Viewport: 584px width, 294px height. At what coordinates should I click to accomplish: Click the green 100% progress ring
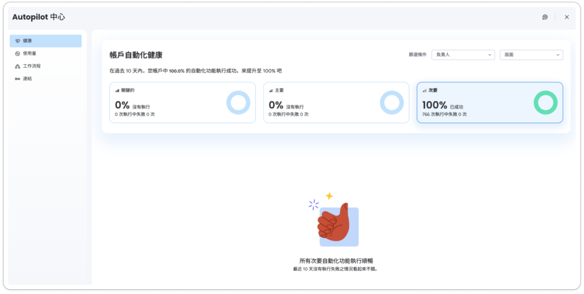[545, 103]
